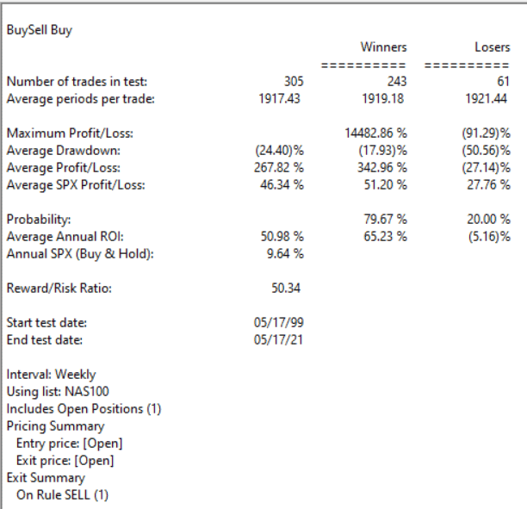Image resolution: width=527 pixels, height=509 pixels.
Task: Click the Includes Open Positions (1) line
Action: (84, 409)
